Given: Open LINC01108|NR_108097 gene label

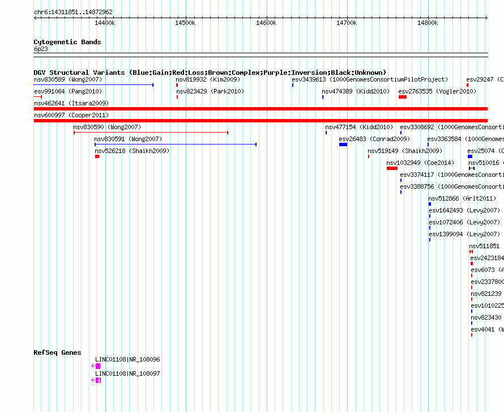Looking at the screenshot, I should [x=127, y=373].
